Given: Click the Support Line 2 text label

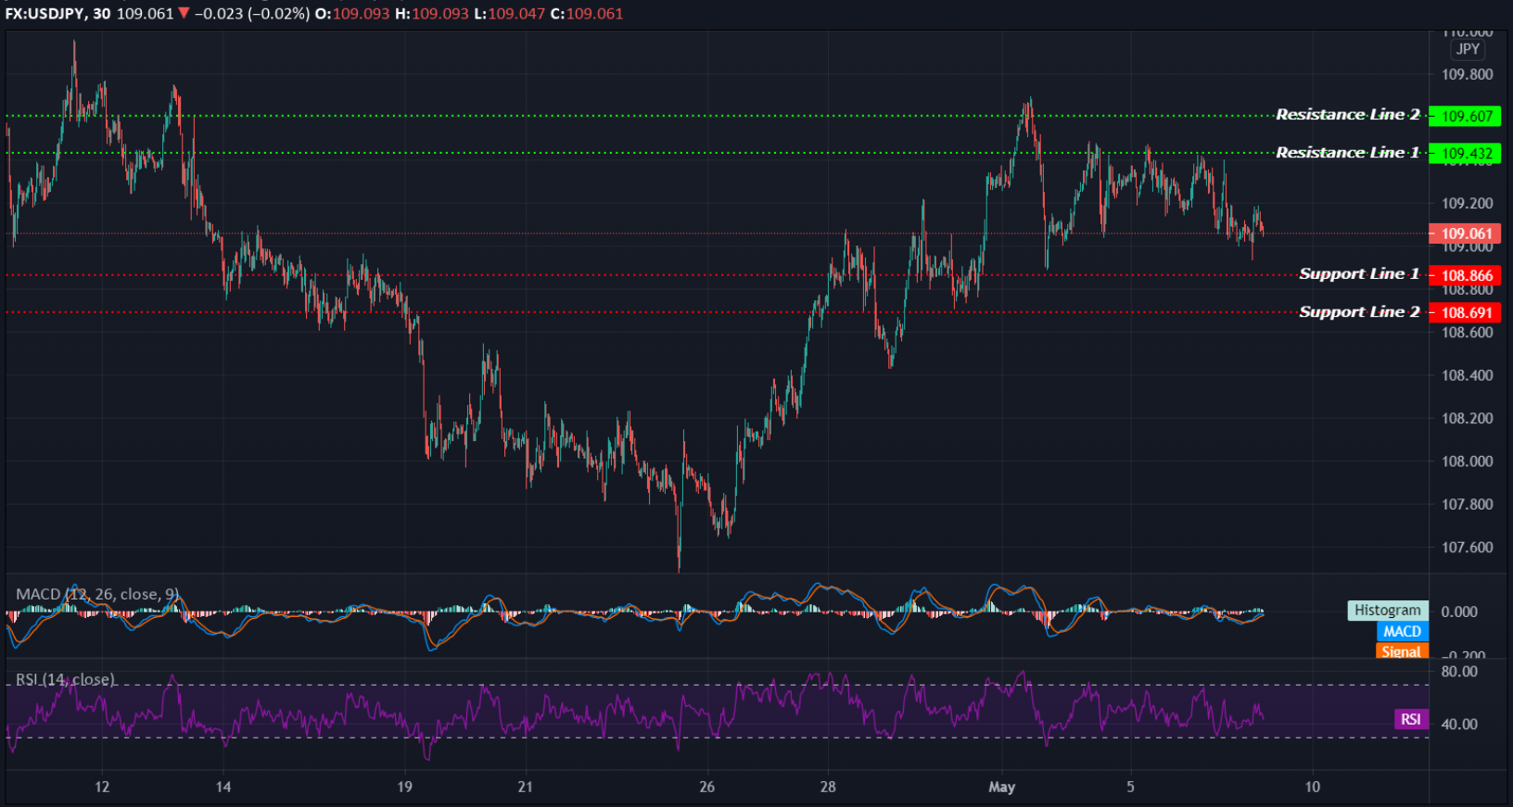Looking at the screenshot, I should point(1359,312).
